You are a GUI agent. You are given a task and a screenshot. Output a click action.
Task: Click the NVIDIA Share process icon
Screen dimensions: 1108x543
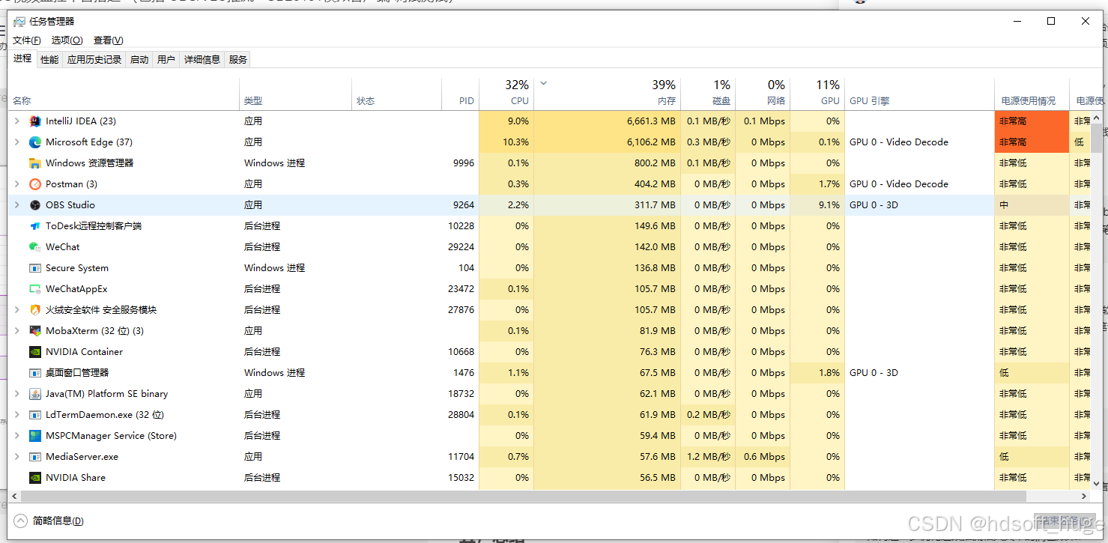coord(34,477)
